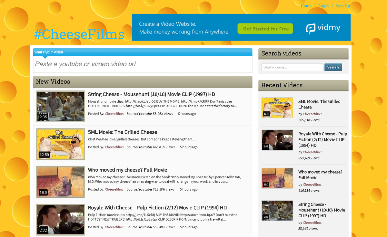
Task: Open Royale With Cheese thumbnail in New Videos
Action: click(61, 220)
